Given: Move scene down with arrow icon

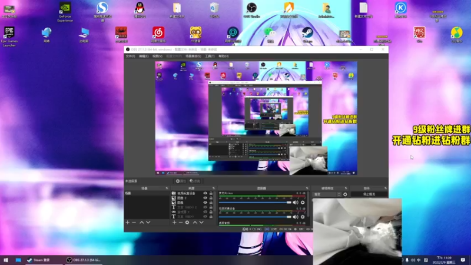Looking at the screenshot, I should click(148, 223).
